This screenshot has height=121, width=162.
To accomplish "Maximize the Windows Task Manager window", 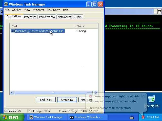I will 95,4.
